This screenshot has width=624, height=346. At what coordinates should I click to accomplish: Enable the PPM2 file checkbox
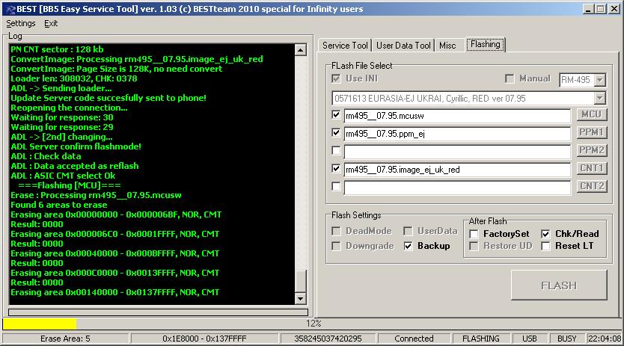coord(336,150)
